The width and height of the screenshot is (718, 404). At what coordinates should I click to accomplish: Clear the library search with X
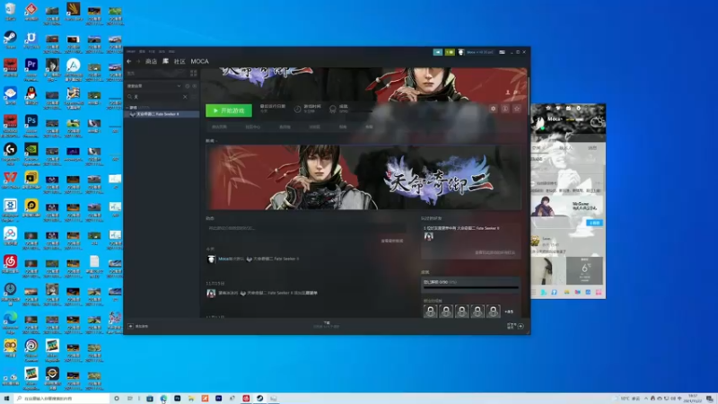click(x=185, y=97)
